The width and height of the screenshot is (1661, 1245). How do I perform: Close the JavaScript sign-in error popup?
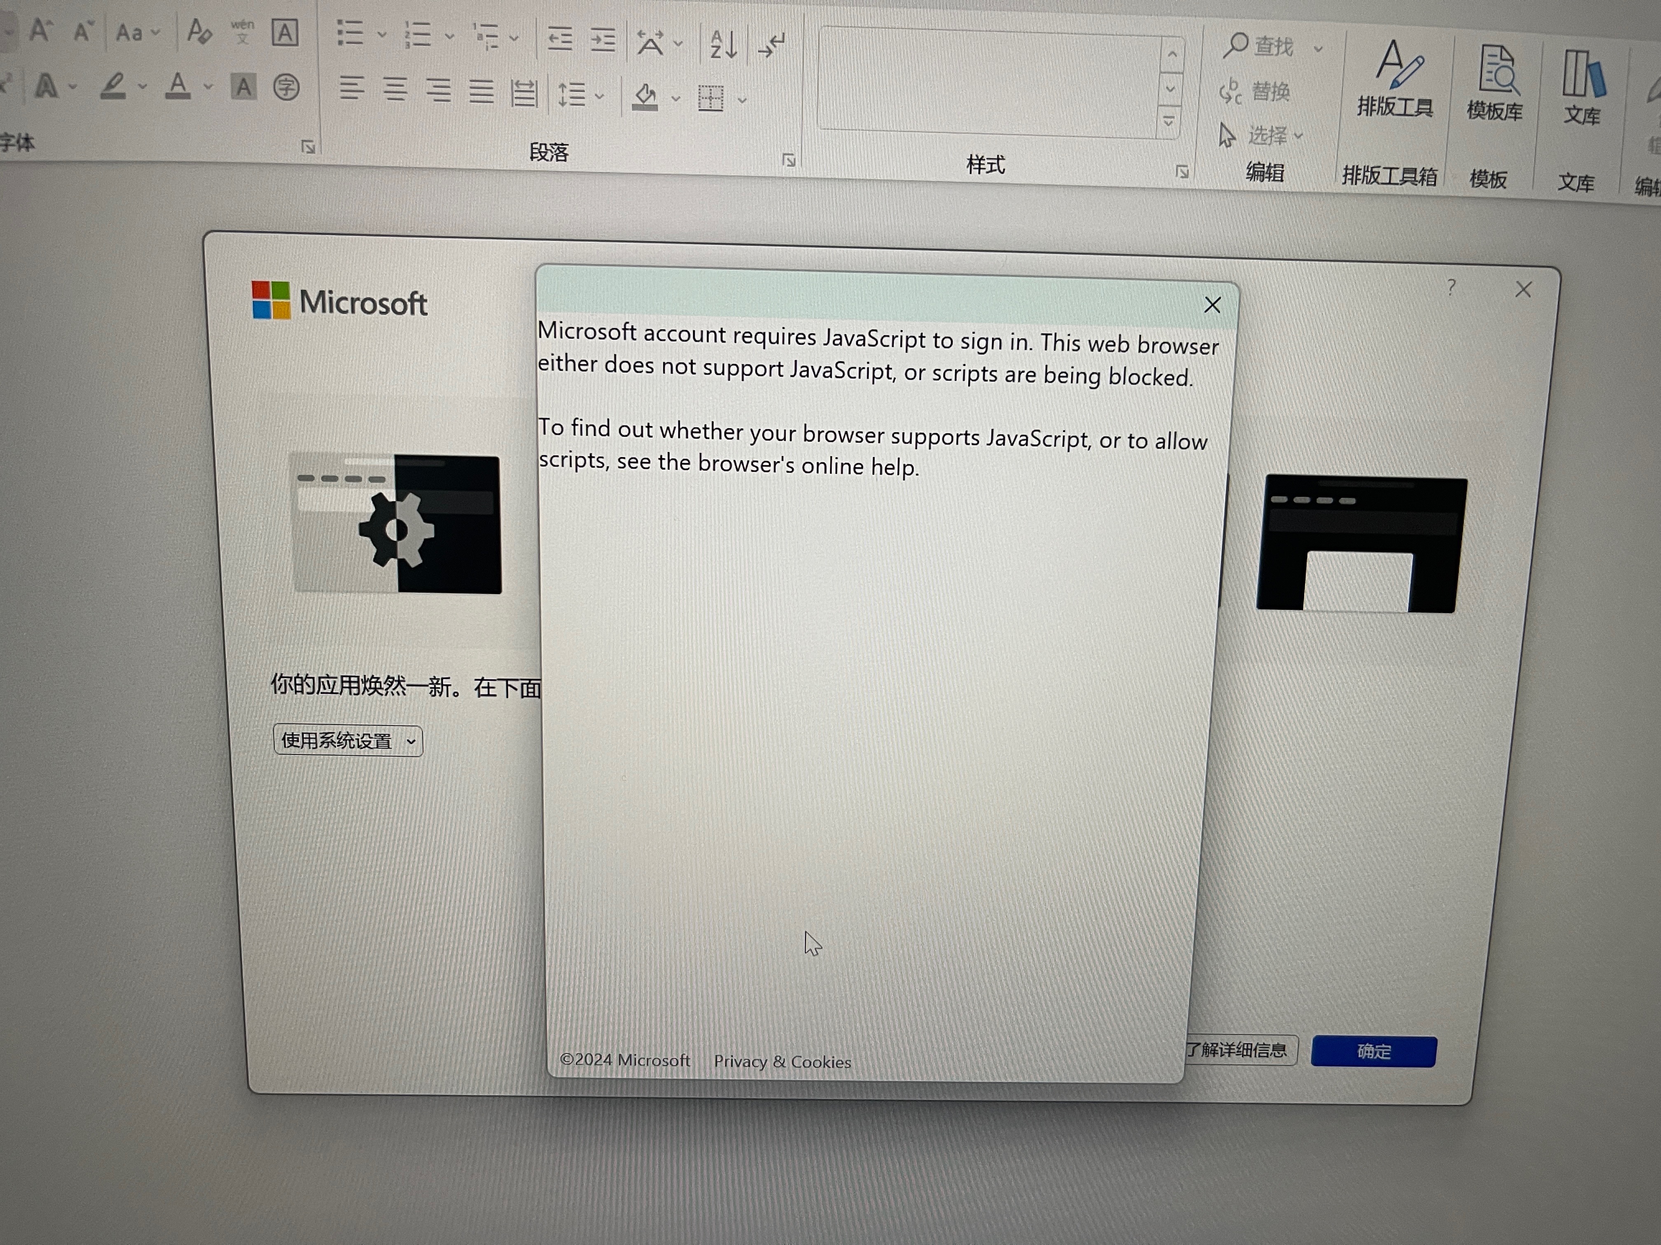[x=1212, y=305]
